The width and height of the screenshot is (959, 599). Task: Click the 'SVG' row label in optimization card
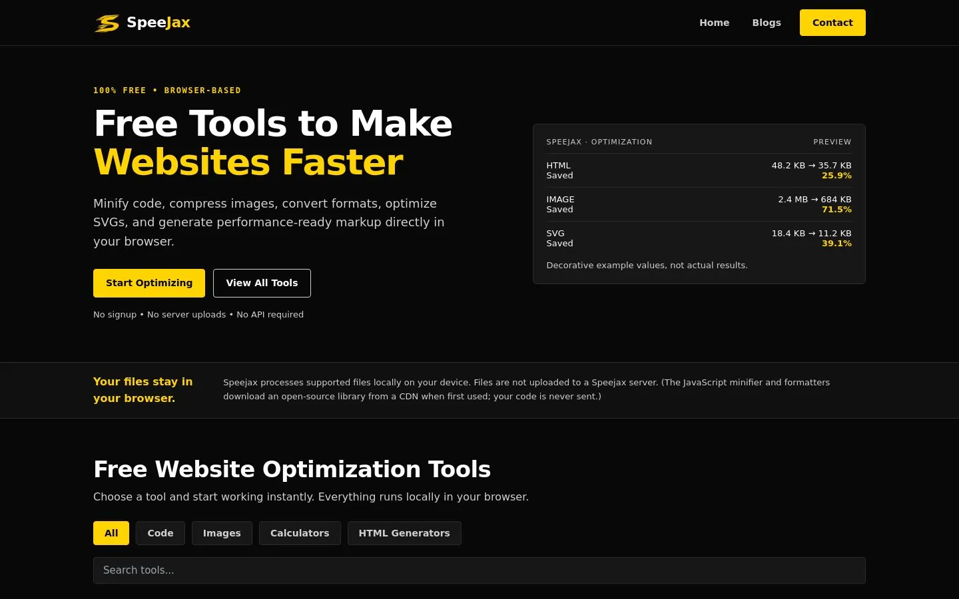(555, 234)
